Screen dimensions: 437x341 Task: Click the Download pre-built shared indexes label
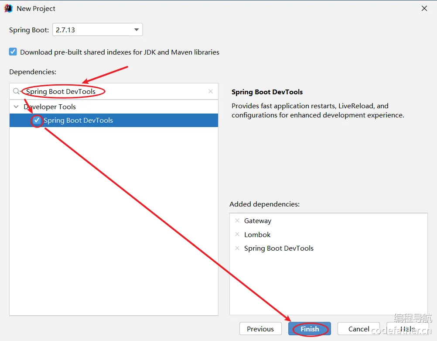119,52
